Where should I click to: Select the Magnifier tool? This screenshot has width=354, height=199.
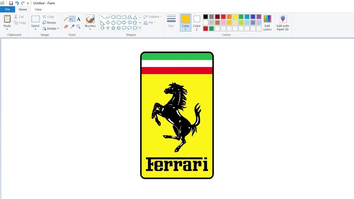pos(79,27)
